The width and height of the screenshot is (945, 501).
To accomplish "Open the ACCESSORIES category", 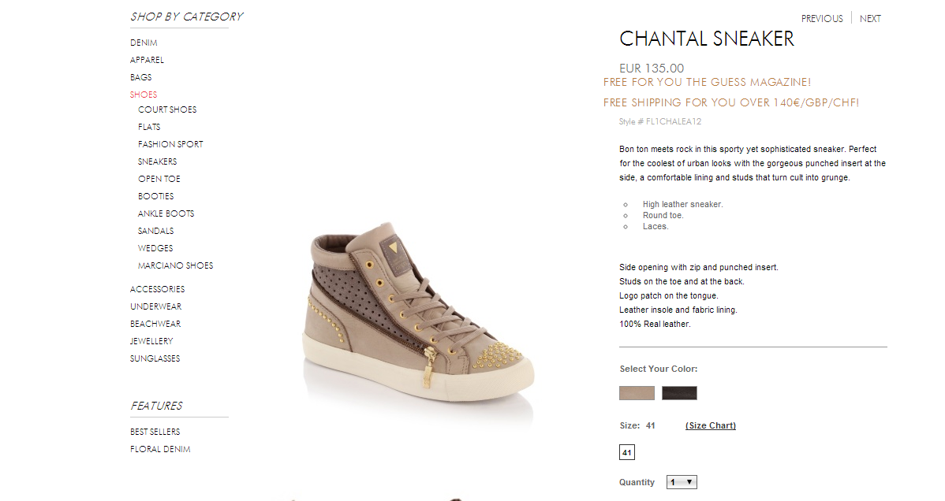I will (x=157, y=290).
